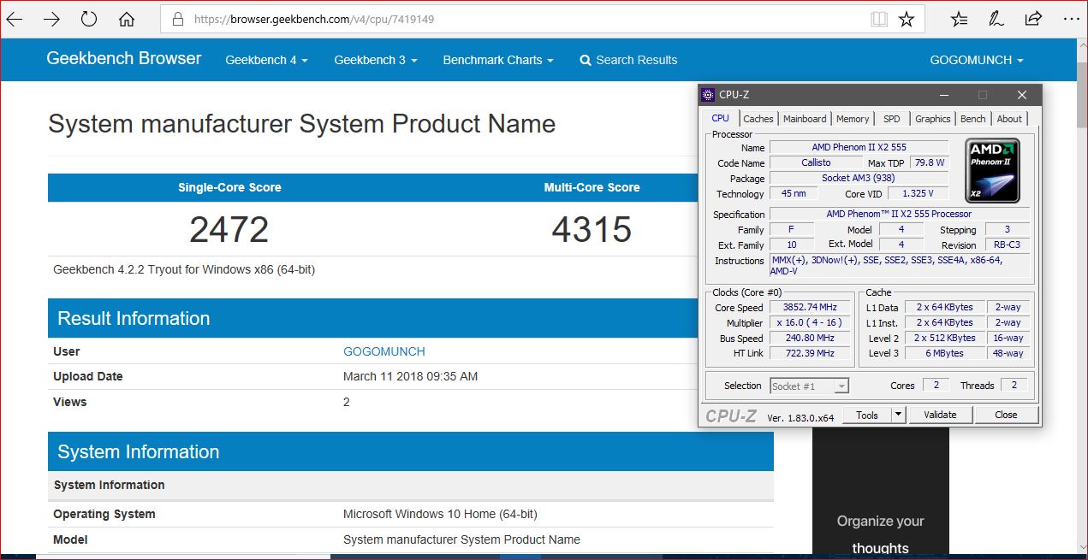Click the upload date March 11 2018 09:35 AM

coord(410,376)
